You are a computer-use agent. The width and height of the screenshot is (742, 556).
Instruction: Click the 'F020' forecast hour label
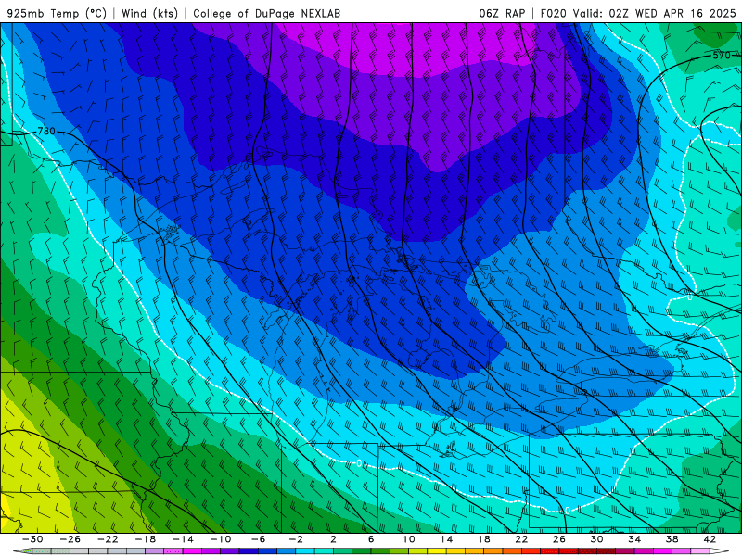tap(553, 13)
